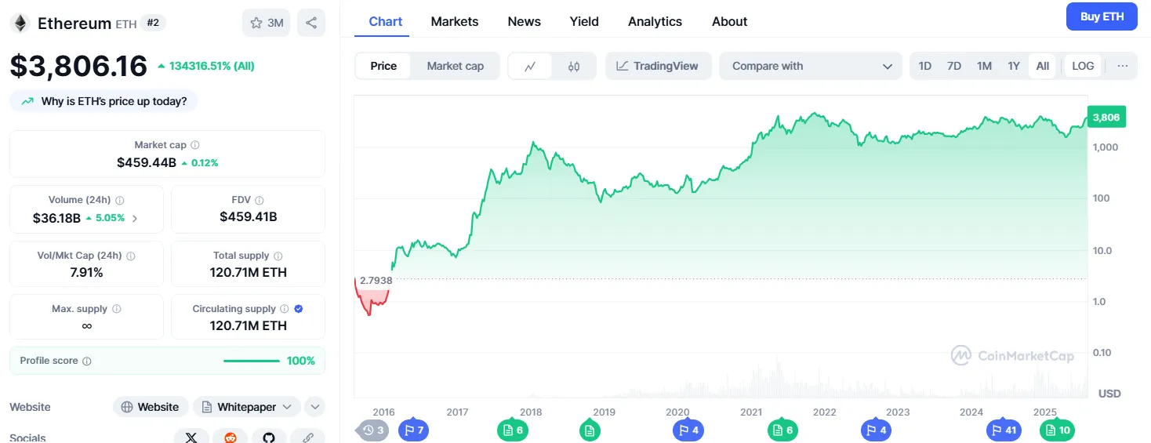This screenshot has width=1151, height=443.
Task: Click Why is ETH's price up today
Action: 103,101
